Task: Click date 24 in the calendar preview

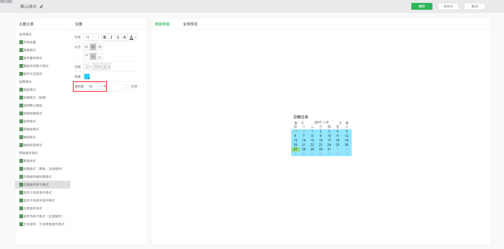Action: click(x=329, y=145)
